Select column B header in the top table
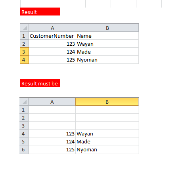Viewport: 182px width, 176px height. 107,28
